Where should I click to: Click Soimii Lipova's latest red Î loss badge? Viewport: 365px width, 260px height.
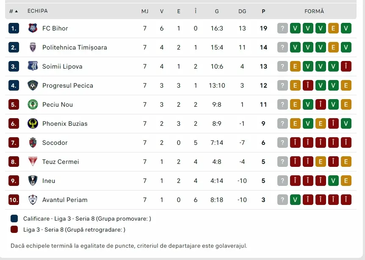point(346,66)
